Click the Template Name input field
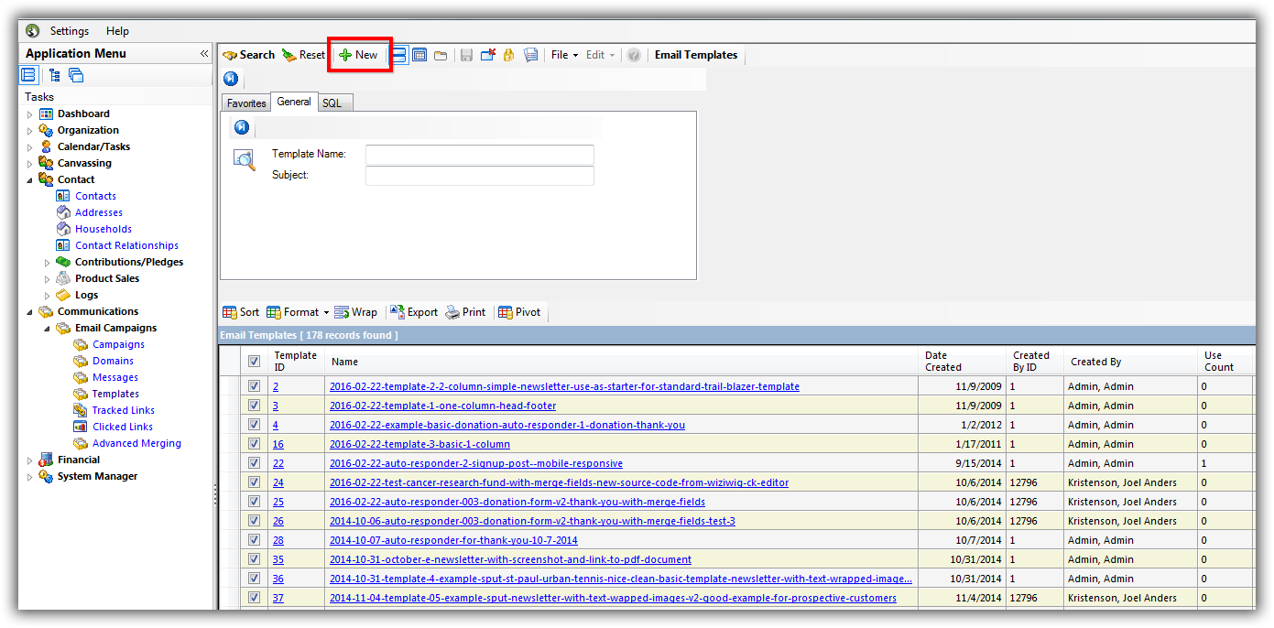Viewport: 1274px width, 628px height. 479,155
